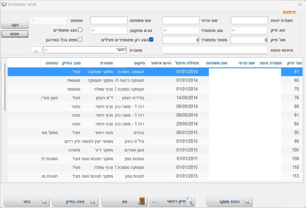Expand the סוג תיק dropdown
The height and width of the screenshot is (208, 306).
[233, 30]
